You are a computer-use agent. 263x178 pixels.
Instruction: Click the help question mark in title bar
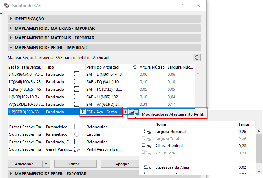(182, 5)
